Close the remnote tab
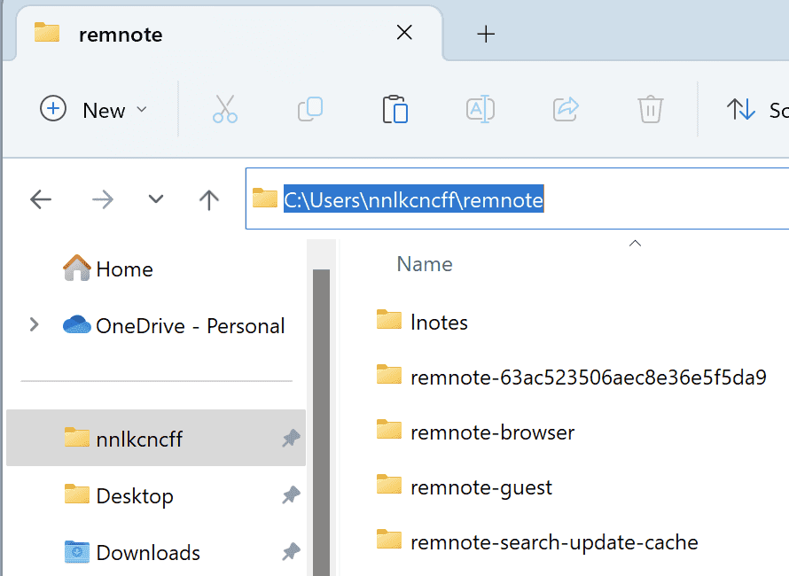The image size is (789, 576). click(404, 34)
